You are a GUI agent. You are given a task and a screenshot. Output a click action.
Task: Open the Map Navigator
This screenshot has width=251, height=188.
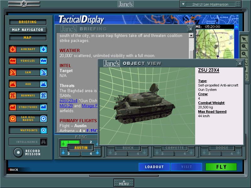[28, 30]
